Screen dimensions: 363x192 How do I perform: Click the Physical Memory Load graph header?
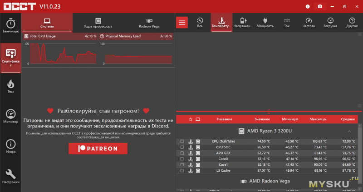tap(136, 36)
